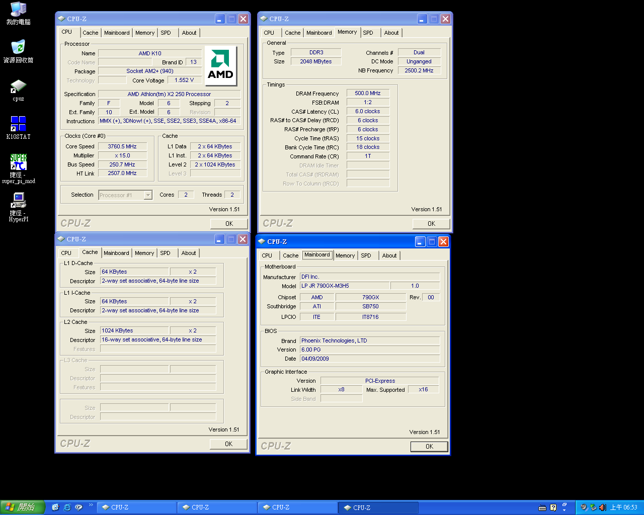Click the Model field LP JR 790GX-M3H5
This screenshot has height=515, width=644.
click(x=345, y=286)
